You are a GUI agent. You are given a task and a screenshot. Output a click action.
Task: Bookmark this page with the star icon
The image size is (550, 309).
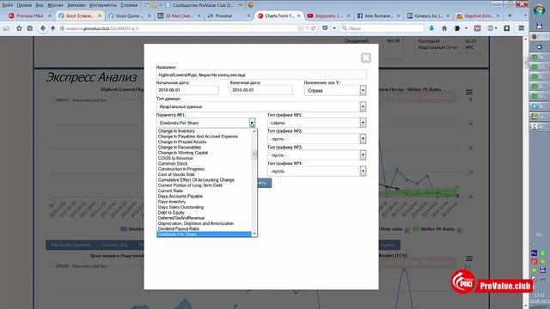tap(19, 28)
